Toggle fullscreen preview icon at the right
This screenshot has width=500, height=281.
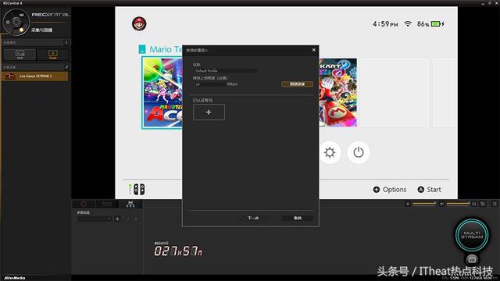pyautogui.click(x=495, y=204)
